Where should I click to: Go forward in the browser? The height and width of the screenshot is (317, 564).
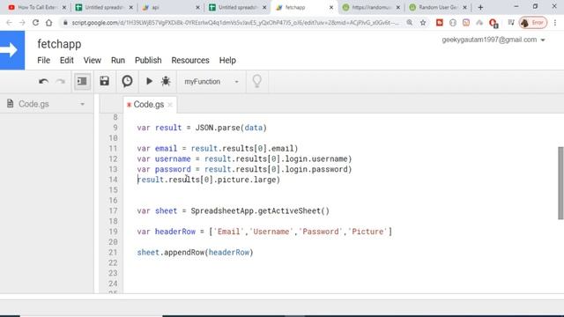click(x=22, y=23)
